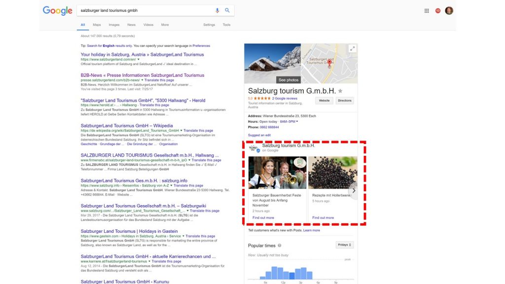This screenshot has width=505, height=284.
Task: Open the Fridays day dropdown
Action: pos(345,245)
